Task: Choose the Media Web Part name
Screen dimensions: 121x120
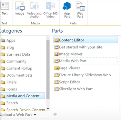Action: tap(73, 61)
